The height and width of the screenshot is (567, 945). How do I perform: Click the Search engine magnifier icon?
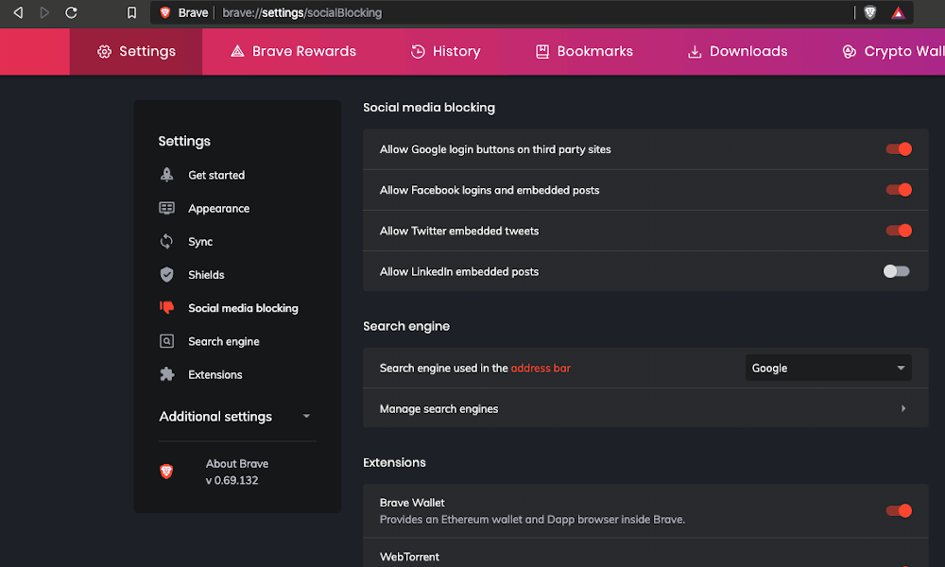point(167,341)
